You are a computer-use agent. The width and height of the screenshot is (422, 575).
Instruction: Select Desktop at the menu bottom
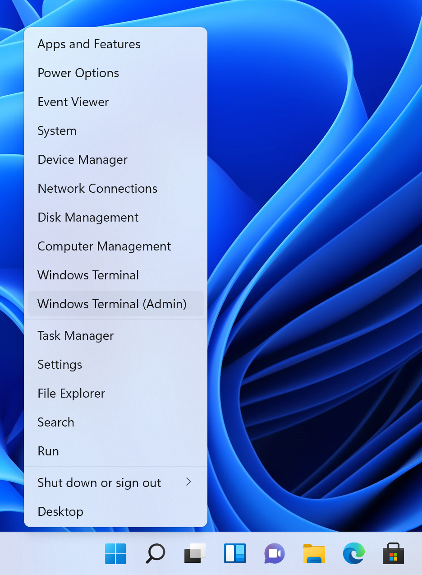pos(60,512)
